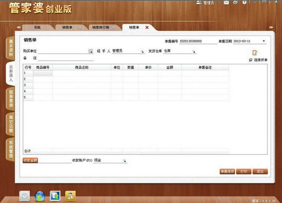This screenshot has width=282, height=203.
Task: Open the help question mark icon
Action: 244,2
